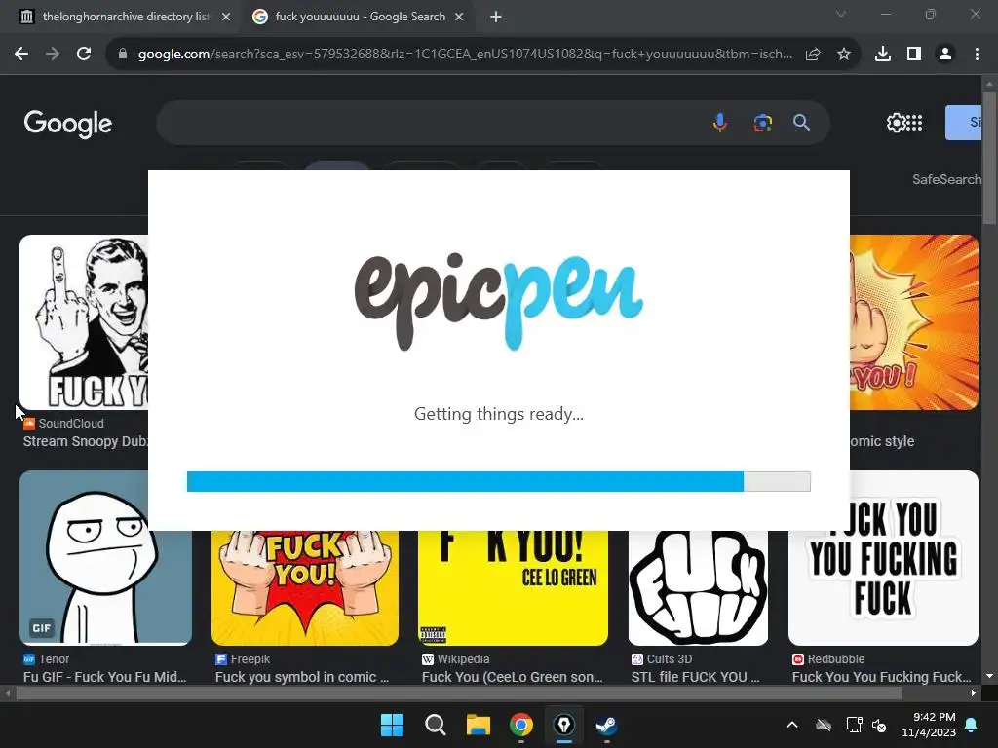Click the forward navigation arrow
Image resolution: width=998 pixels, height=748 pixels.
pyautogui.click(x=53, y=55)
